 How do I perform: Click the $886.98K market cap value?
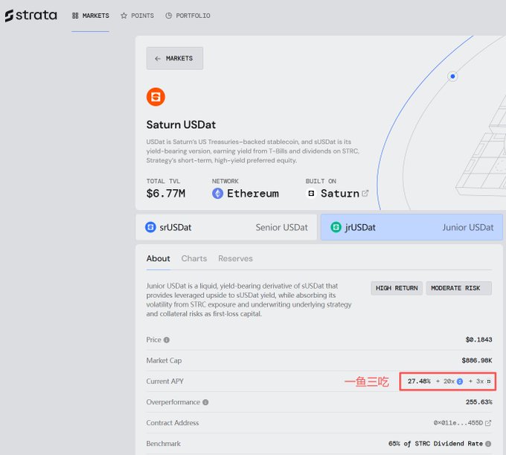pyautogui.click(x=477, y=360)
